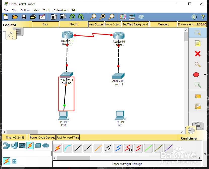209x169 pixels.
Task: Select the Router0 device
Action: [x=68, y=35]
